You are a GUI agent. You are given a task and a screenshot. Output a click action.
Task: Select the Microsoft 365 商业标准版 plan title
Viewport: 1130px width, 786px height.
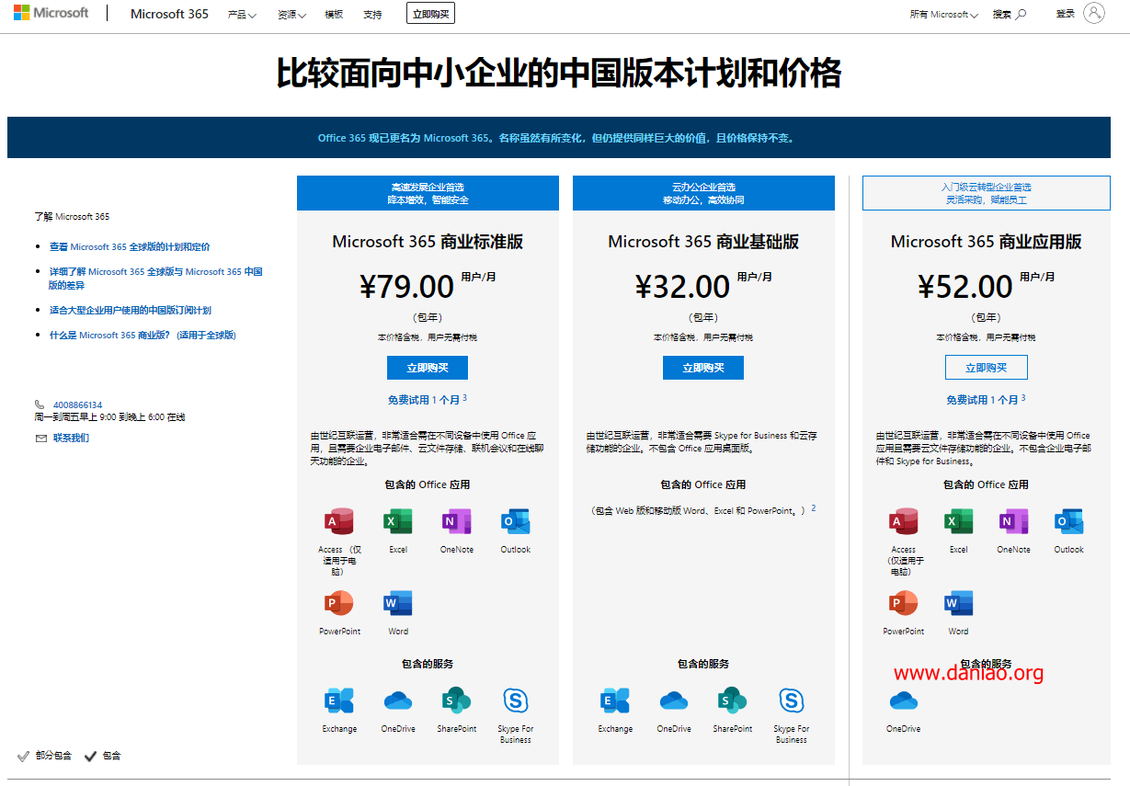428,242
